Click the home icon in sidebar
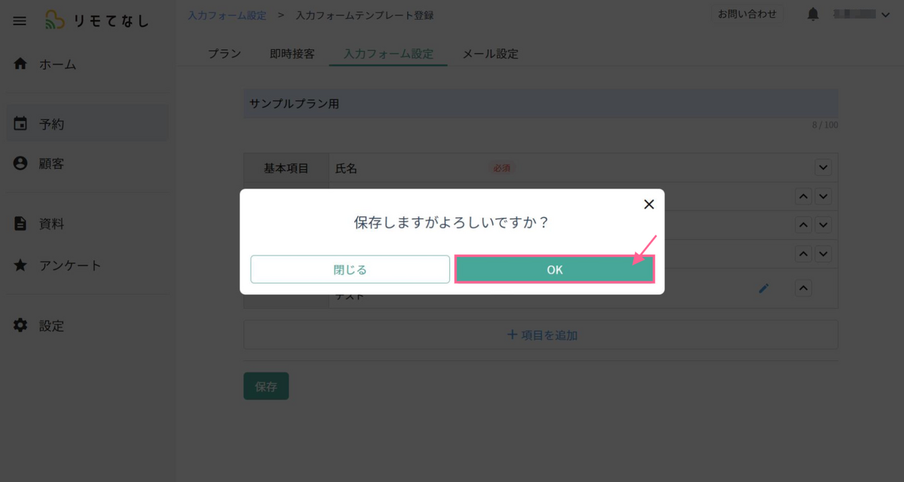 20,64
